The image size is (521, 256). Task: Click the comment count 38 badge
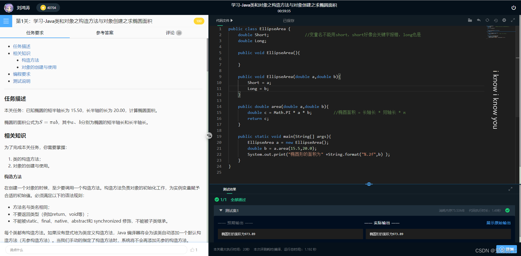(179, 33)
